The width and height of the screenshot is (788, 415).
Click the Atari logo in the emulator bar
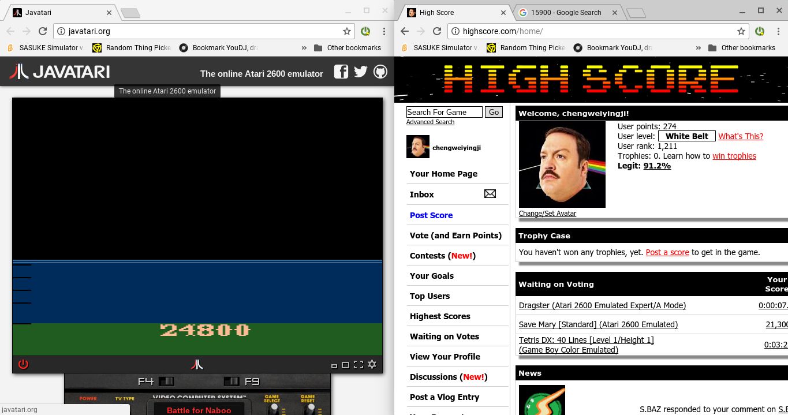197,364
